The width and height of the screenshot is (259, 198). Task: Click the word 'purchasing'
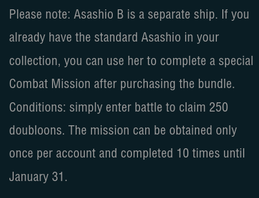tap(148, 84)
